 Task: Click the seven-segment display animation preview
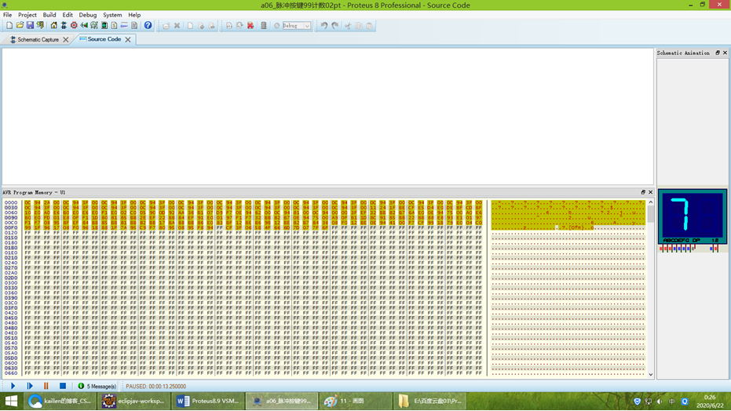[x=693, y=216]
